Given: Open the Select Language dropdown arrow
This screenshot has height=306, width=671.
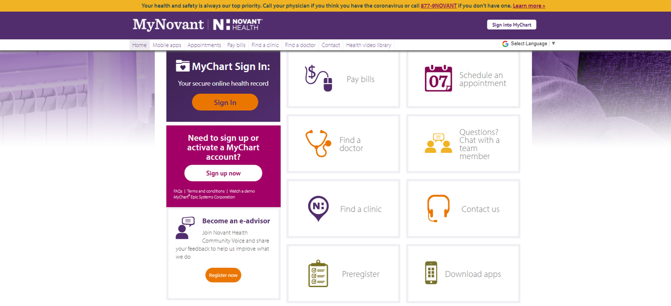Looking at the screenshot, I should tap(554, 44).
